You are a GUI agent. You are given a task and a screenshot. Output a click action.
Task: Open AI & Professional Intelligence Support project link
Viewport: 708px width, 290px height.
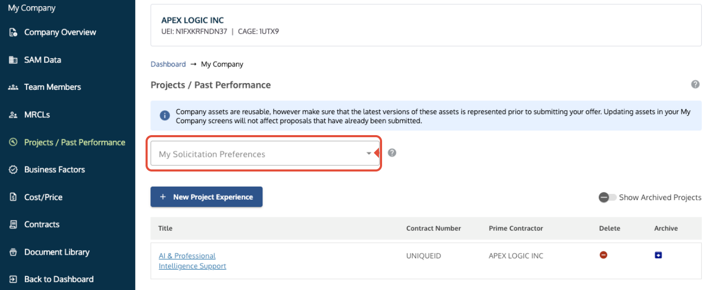[x=192, y=261]
